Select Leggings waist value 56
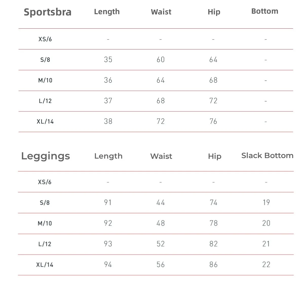Viewport: 304px width, 284px height. 161,264
